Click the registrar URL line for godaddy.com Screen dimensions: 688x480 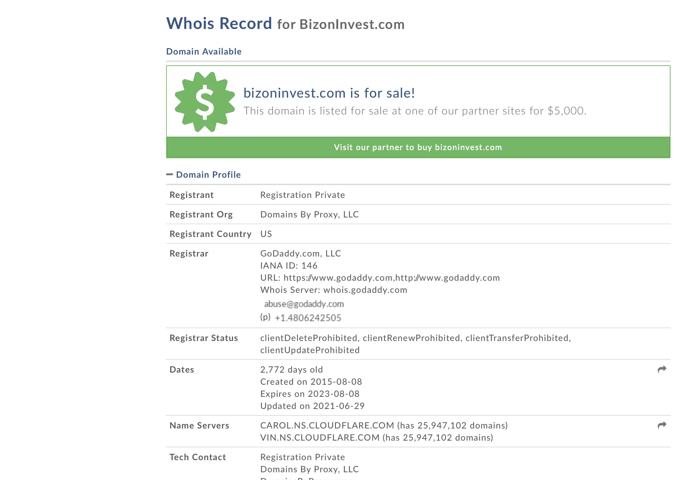point(380,278)
